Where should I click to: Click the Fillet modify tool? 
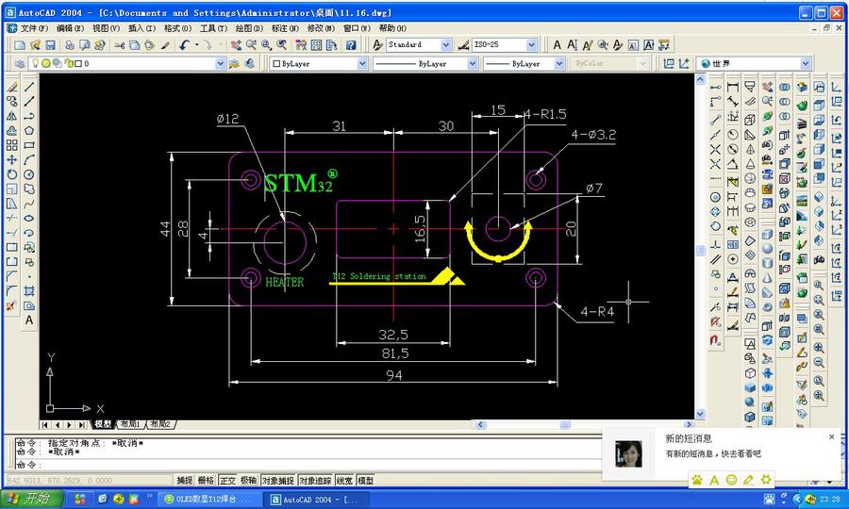point(11,291)
